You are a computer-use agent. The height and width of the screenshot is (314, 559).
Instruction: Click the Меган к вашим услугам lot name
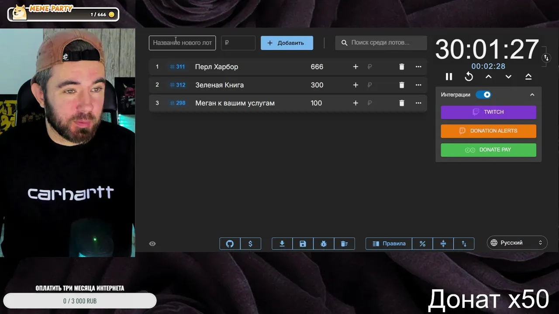pos(235,103)
